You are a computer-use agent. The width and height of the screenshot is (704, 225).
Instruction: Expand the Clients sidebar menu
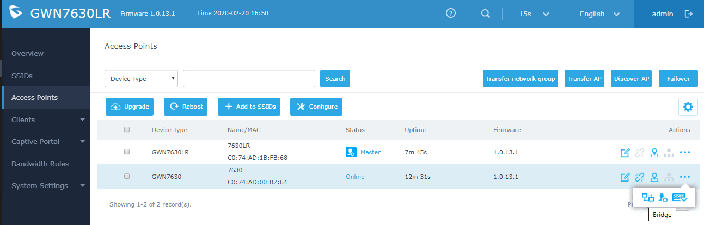45,120
